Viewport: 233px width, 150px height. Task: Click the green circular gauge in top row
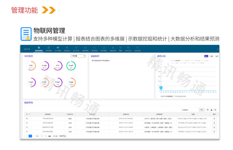pyautogui.click(x=71, y=66)
